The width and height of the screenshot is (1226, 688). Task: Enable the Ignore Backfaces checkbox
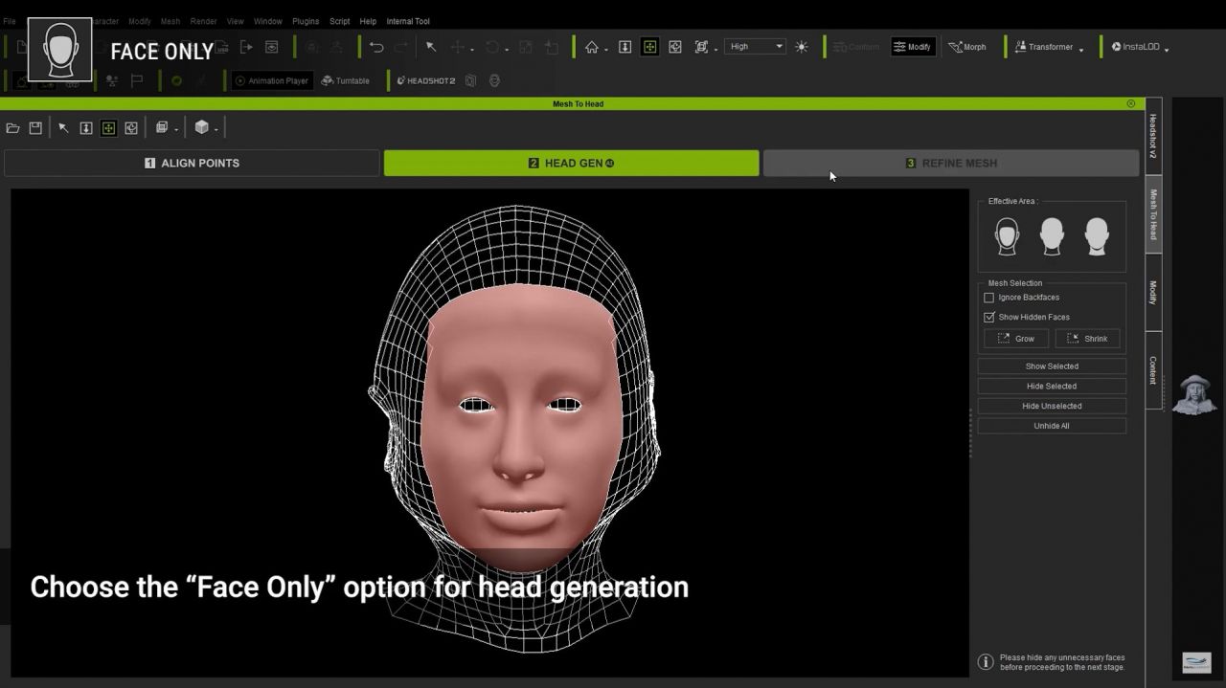989,298
